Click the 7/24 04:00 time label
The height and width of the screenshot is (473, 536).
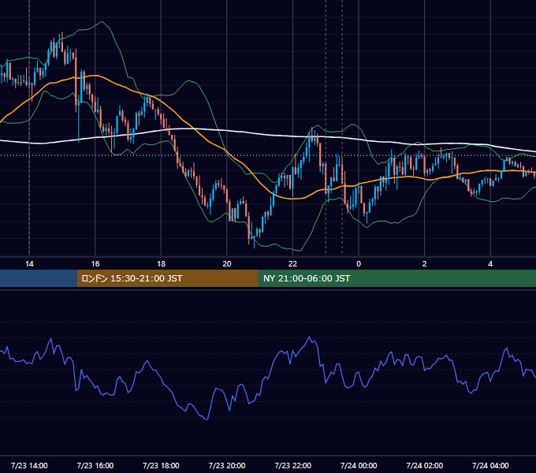[490, 465]
